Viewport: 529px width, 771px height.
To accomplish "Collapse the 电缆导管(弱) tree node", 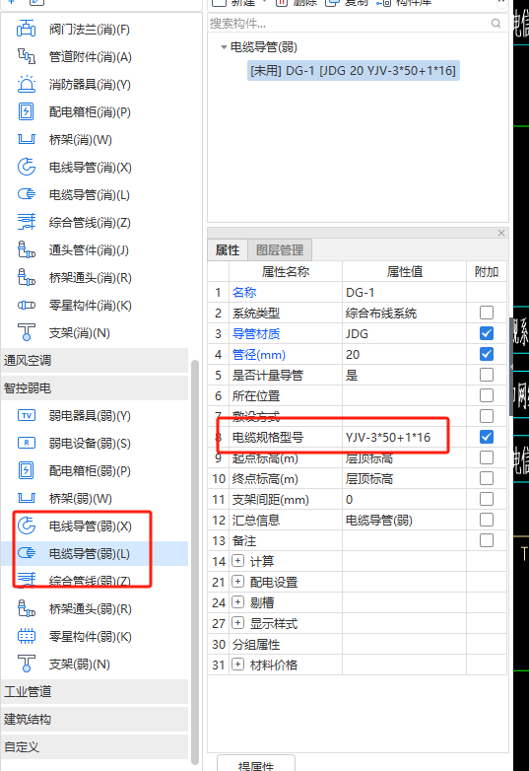I will coord(224,47).
